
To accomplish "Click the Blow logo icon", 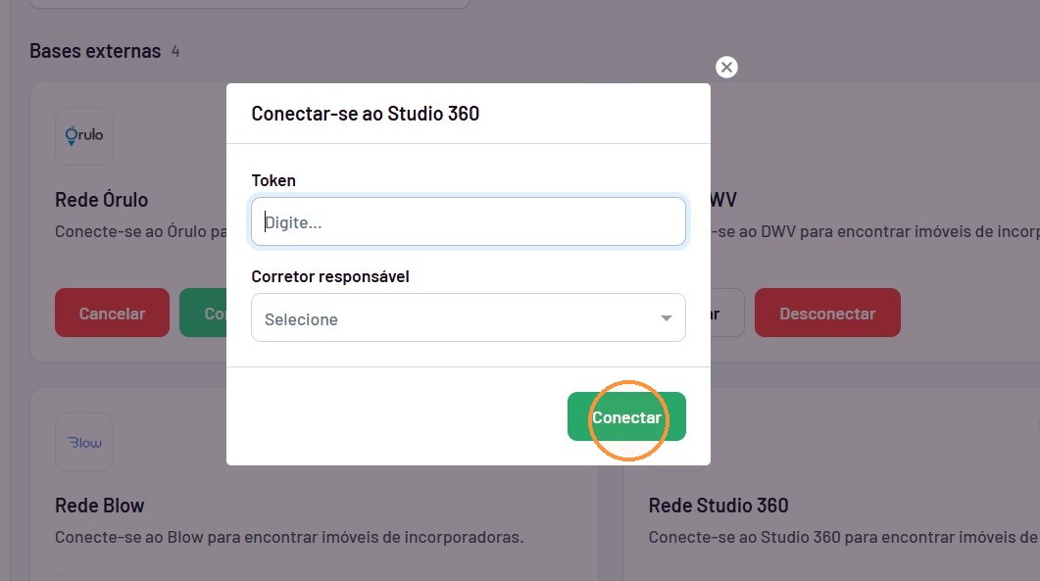I will point(84,443).
